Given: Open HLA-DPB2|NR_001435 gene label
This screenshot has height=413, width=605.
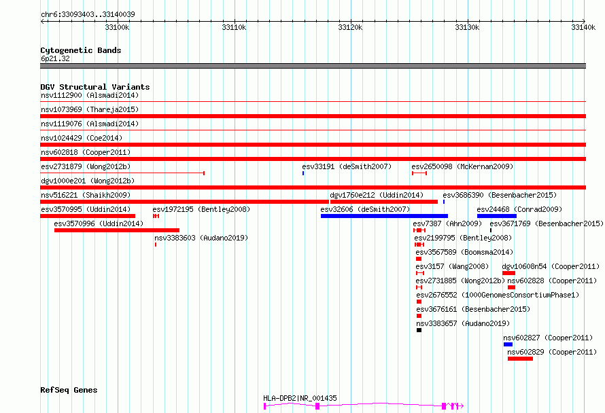Looking at the screenshot, I should (300, 398).
